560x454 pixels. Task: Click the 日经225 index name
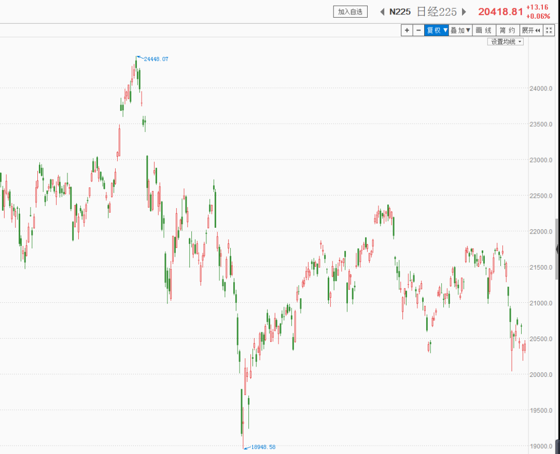(x=437, y=12)
